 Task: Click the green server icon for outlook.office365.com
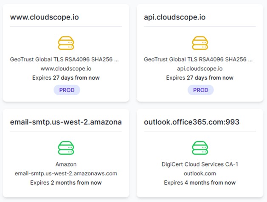[x=200, y=148]
